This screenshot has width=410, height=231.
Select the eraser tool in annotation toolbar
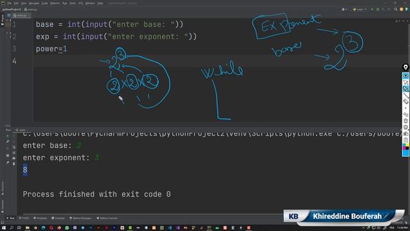coord(406,101)
